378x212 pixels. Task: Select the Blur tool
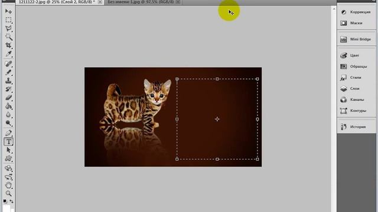click(8, 115)
